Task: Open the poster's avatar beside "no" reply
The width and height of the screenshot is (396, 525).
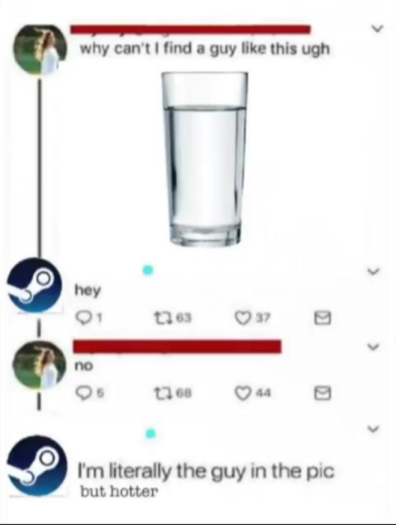Action: point(40,364)
